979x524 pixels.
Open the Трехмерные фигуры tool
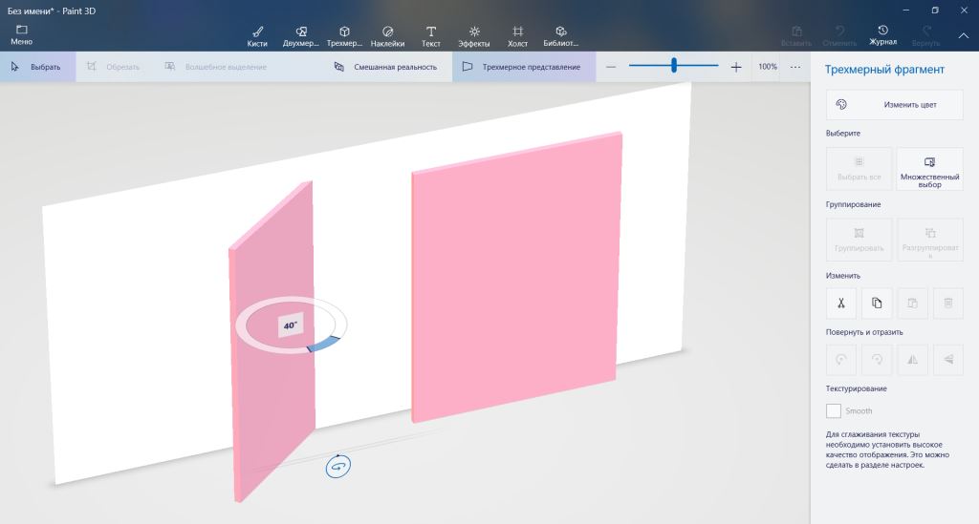coord(344,35)
